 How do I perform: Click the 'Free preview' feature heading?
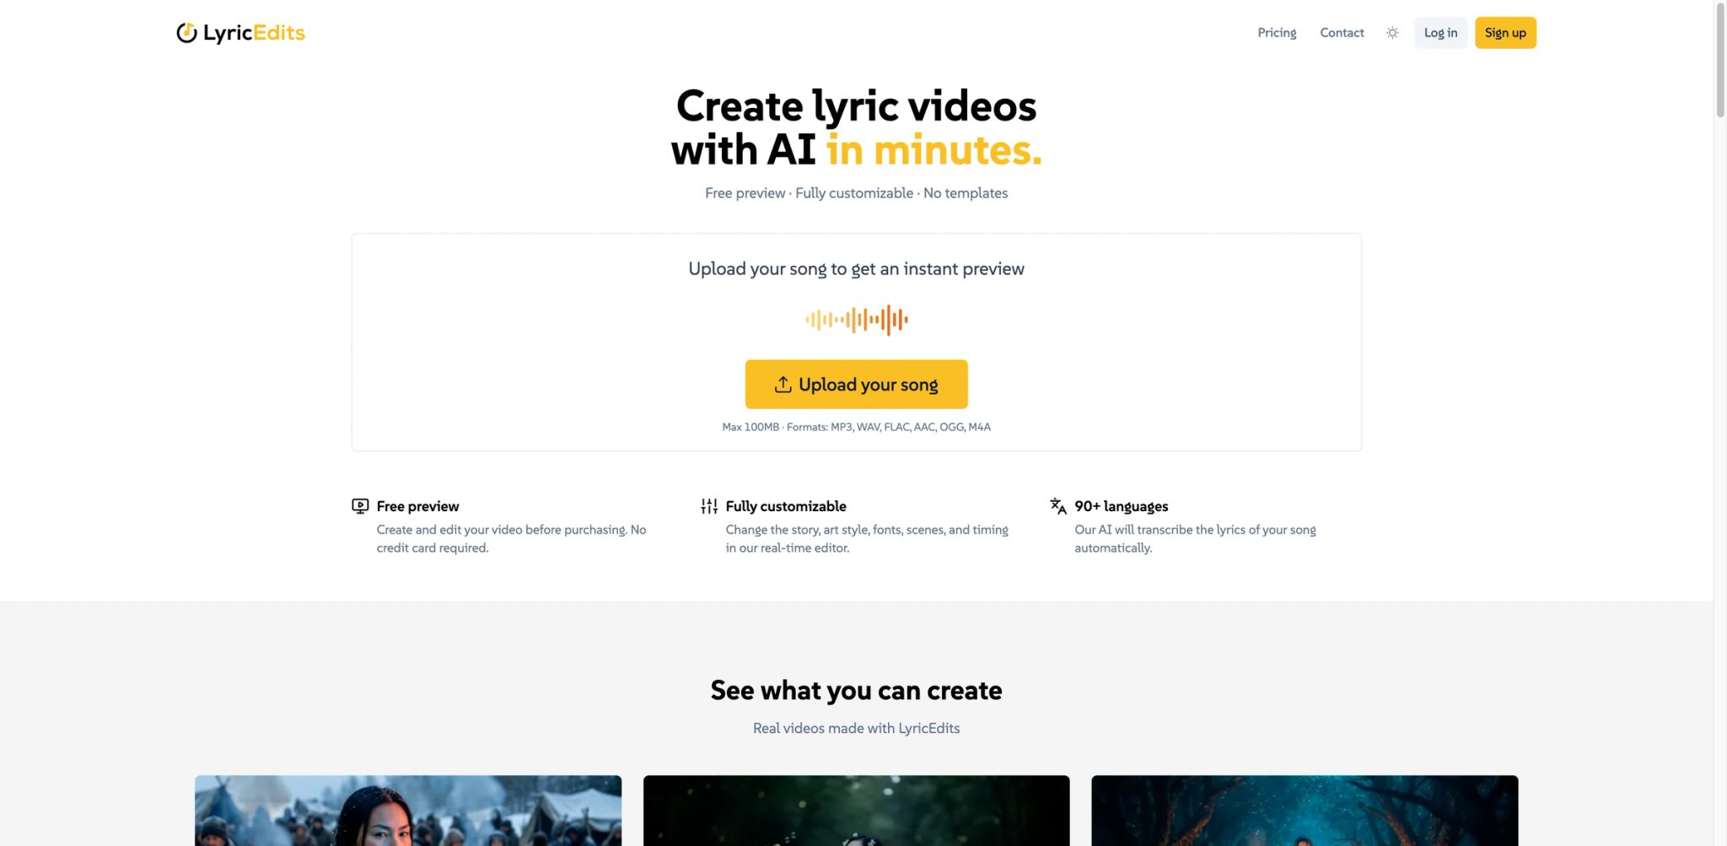coord(417,506)
